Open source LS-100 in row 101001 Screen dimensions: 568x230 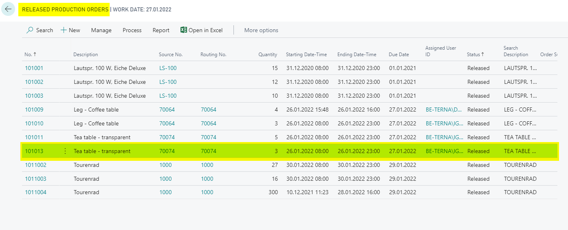(x=168, y=68)
